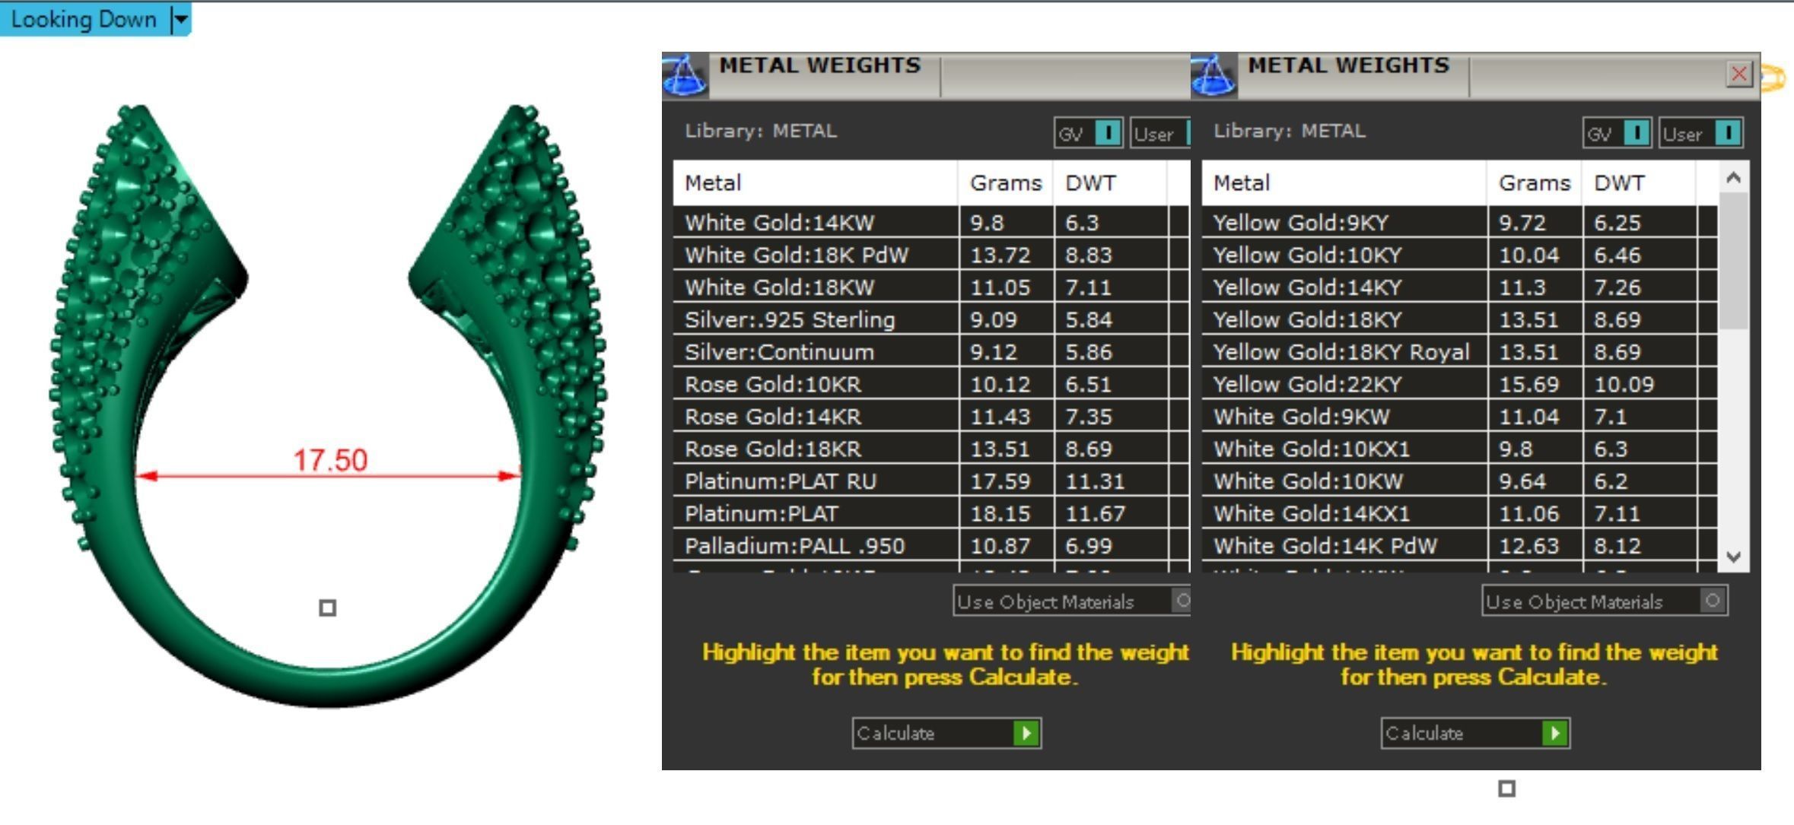The image size is (1794, 825).
Task: Select Rose Gold:14KR row
Action: (931, 417)
